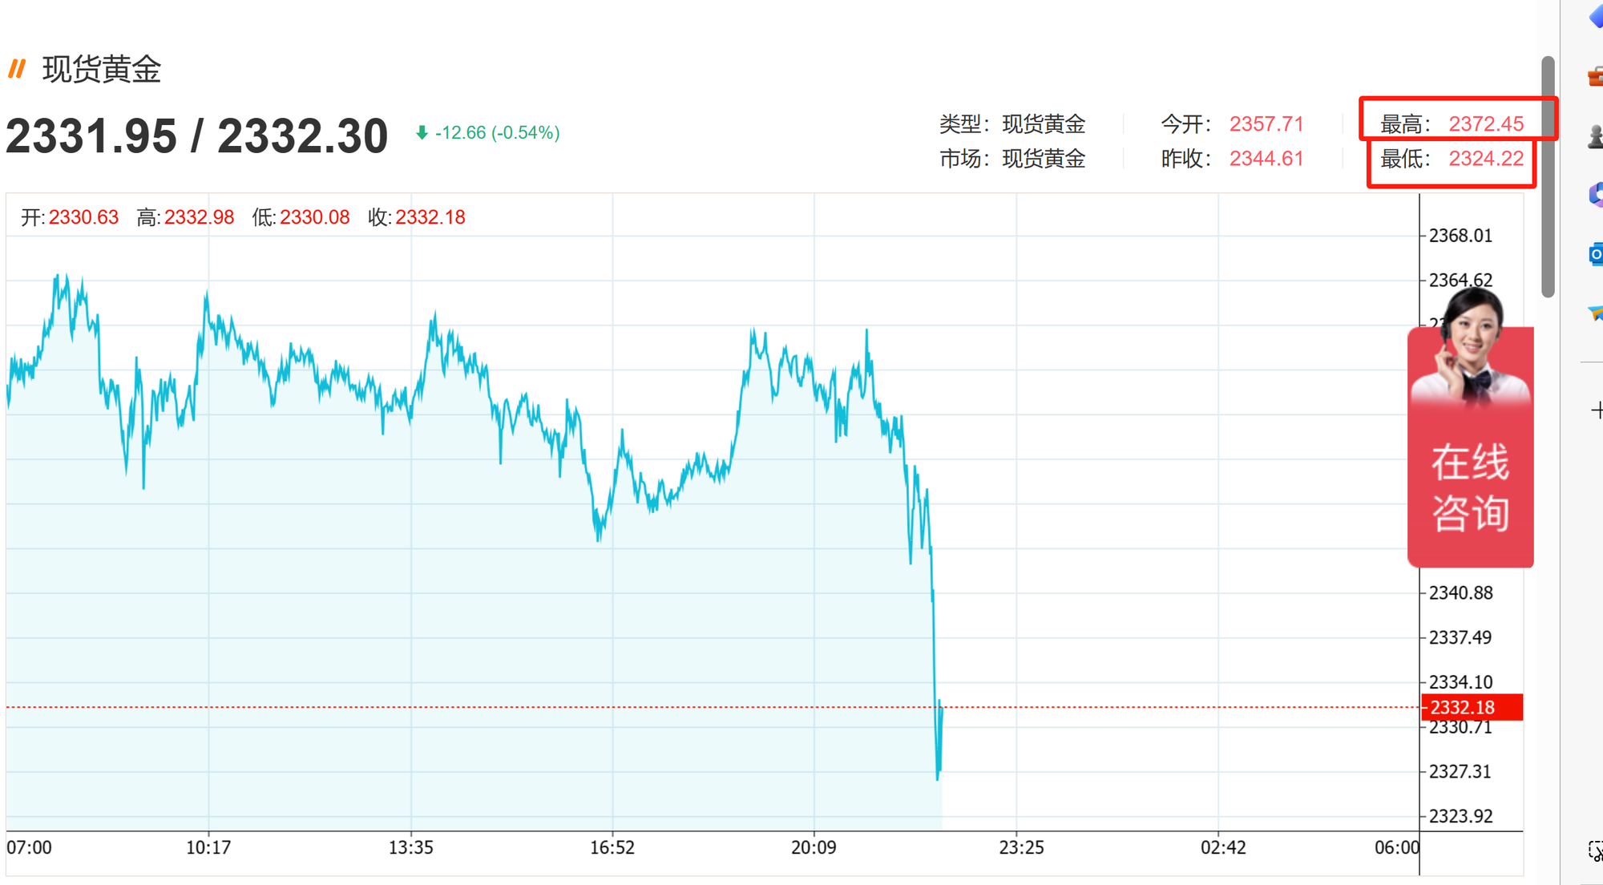Click the page vertical scrollbar thumb
The image size is (1603, 885).
[1548, 176]
